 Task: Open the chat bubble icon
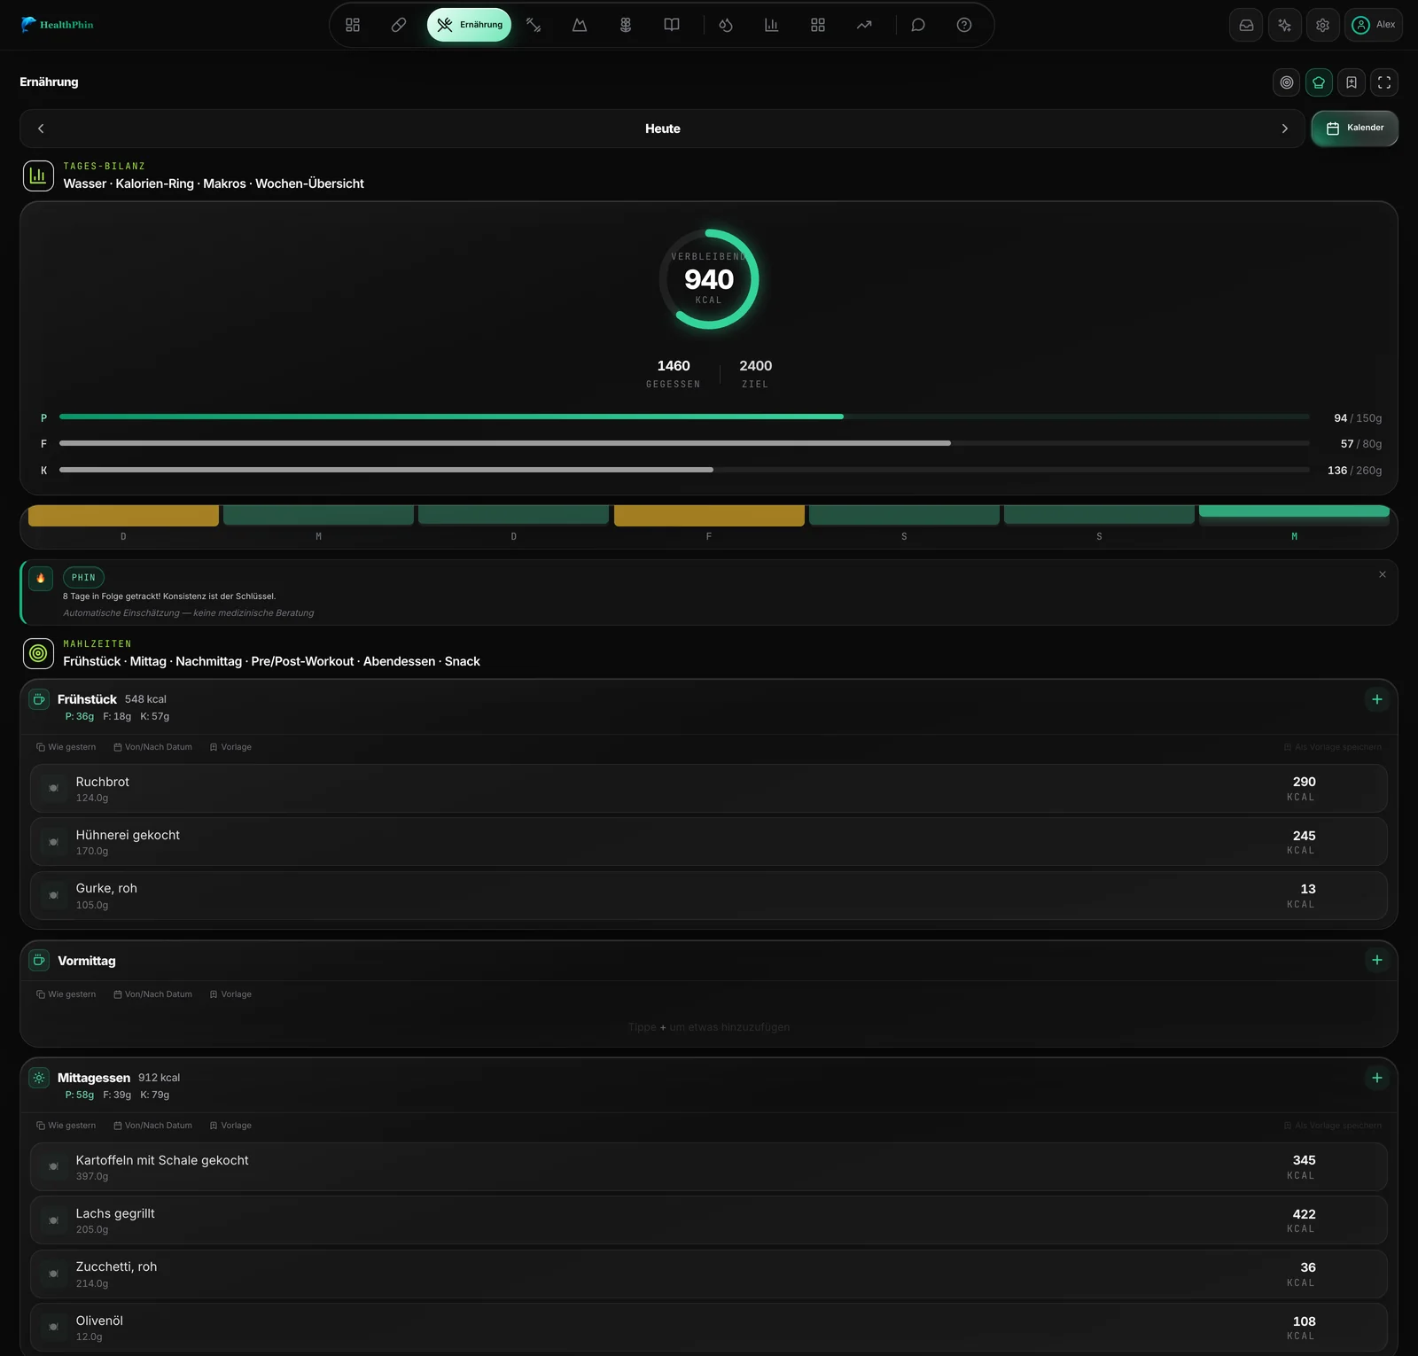click(x=918, y=25)
